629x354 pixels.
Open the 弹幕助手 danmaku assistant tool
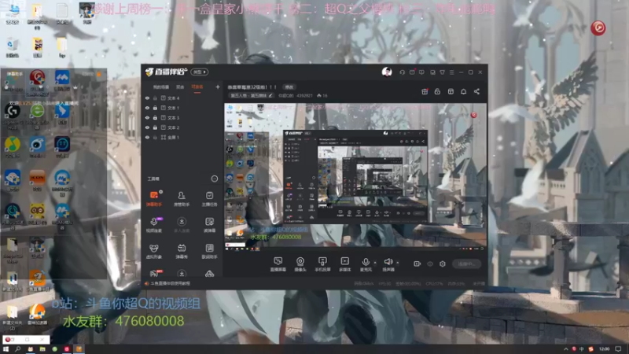click(x=154, y=199)
